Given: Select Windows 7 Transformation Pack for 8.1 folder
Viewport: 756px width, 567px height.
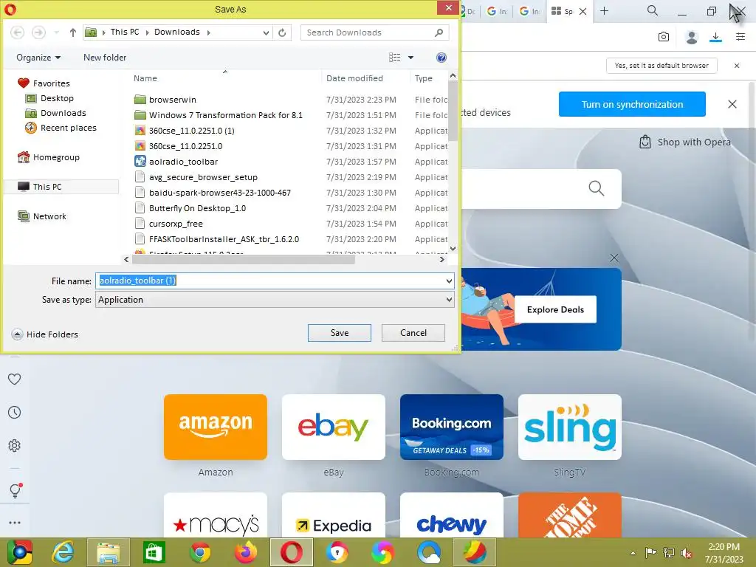Looking at the screenshot, I should coord(226,115).
